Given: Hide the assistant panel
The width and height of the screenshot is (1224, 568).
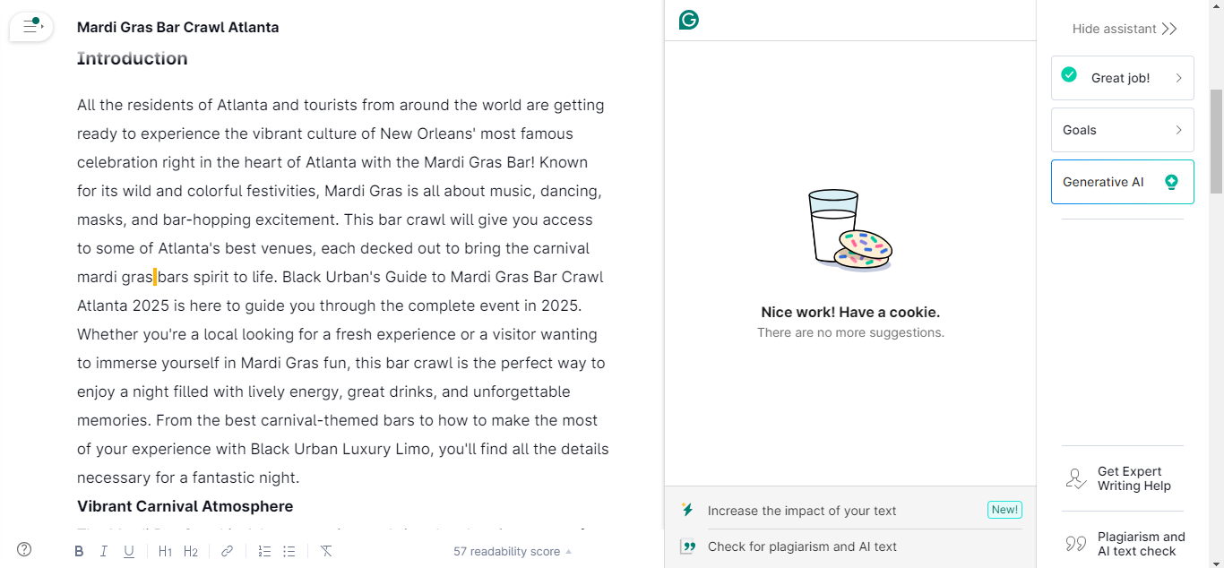Looking at the screenshot, I should pyautogui.click(x=1125, y=29).
